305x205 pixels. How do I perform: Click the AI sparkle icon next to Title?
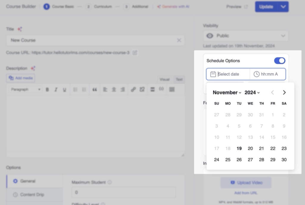tap(19, 29)
